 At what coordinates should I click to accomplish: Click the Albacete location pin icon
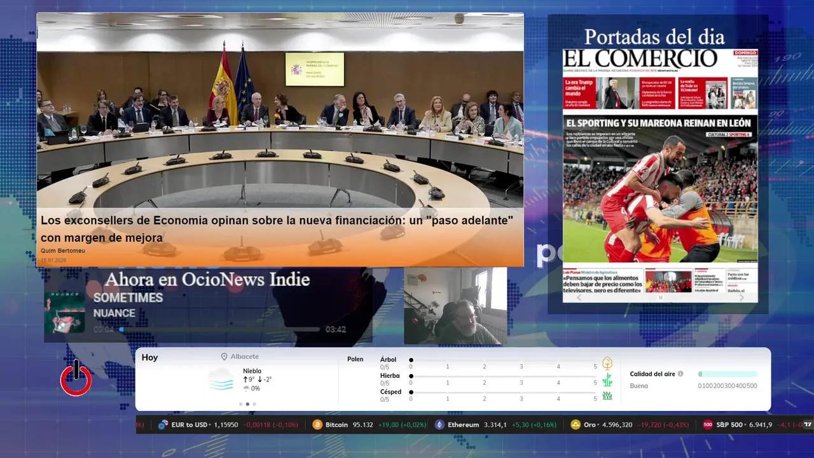(224, 357)
